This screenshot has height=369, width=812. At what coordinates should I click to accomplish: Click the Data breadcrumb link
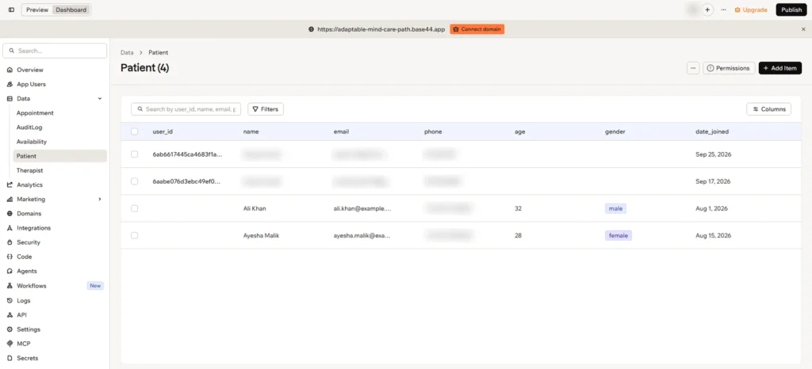(x=127, y=53)
